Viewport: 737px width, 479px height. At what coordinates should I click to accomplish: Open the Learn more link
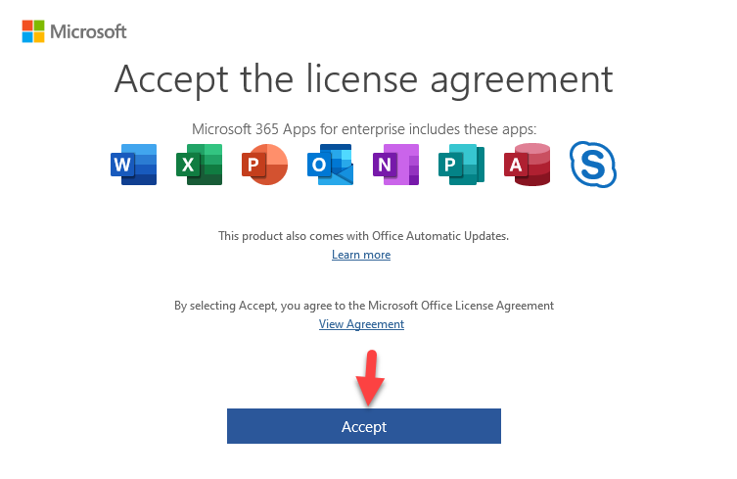click(x=361, y=255)
